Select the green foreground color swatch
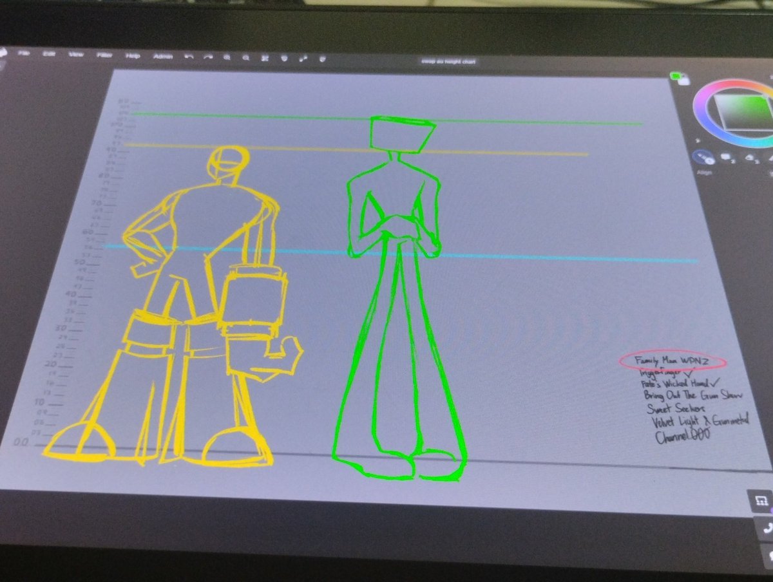The height and width of the screenshot is (582, 773). point(674,75)
